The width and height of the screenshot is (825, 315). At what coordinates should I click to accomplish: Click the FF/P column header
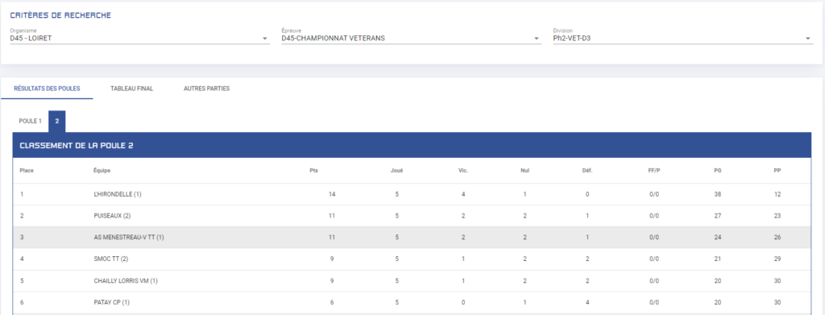point(653,170)
